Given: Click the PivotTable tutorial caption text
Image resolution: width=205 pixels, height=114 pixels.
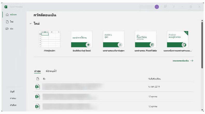Looking at the screenshot, I should 146,51.
